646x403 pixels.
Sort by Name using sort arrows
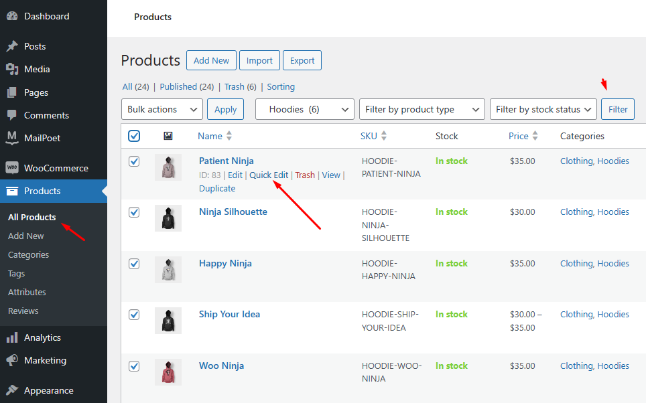[x=229, y=136]
